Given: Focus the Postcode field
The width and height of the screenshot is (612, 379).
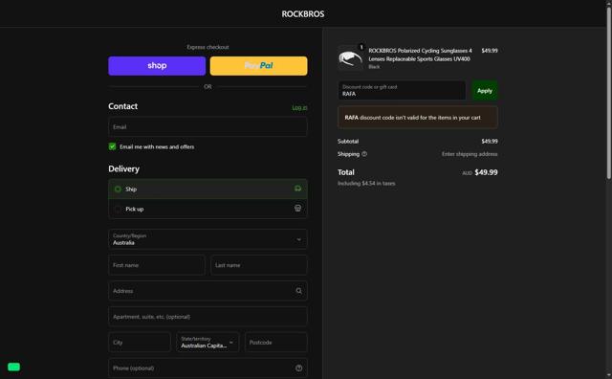Looking at the screenshot, I should (x=276, y=343).
